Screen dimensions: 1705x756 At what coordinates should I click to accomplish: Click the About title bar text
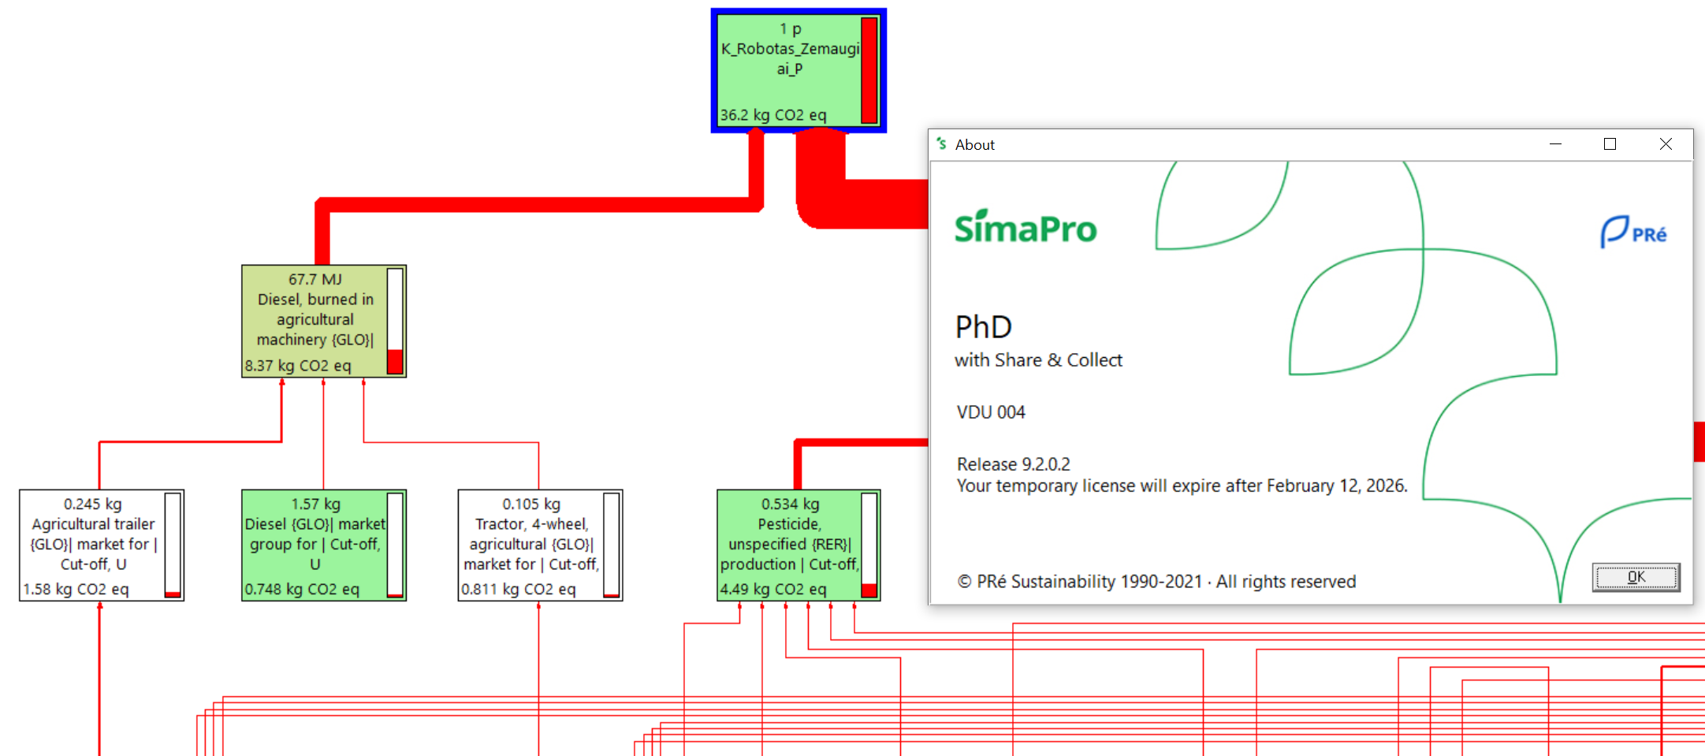point(975,145)
